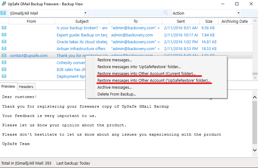Click size value 9.56 KB
This screenshot has height=168, width=258.
click(x=208, y=28)
